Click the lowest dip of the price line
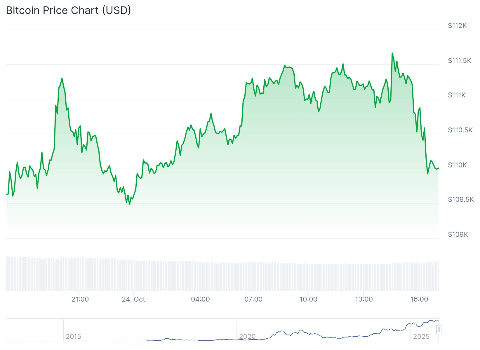This screenshot has height=350, width=480. tap(129, 204)
